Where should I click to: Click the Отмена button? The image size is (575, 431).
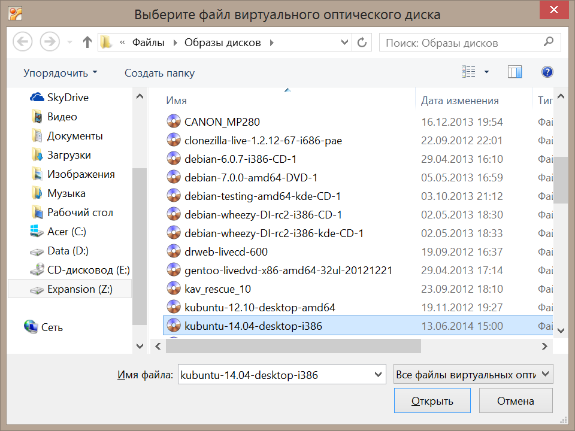coord(516,400)
